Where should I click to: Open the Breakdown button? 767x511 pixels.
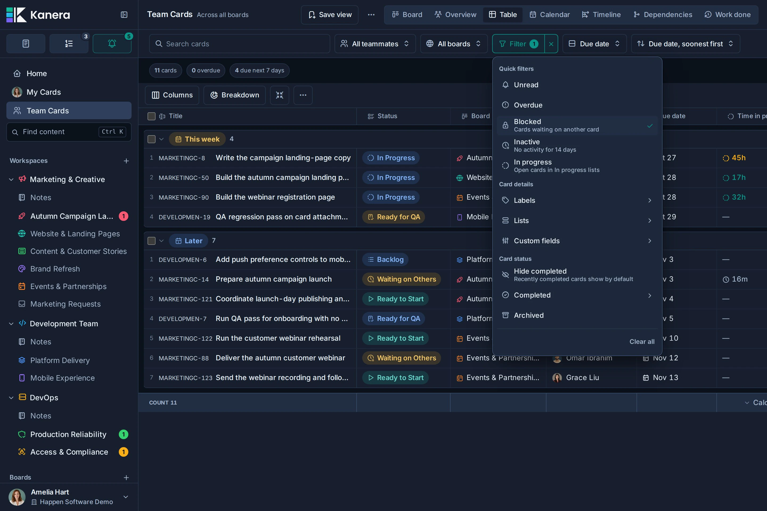click(x=234, y=95)
